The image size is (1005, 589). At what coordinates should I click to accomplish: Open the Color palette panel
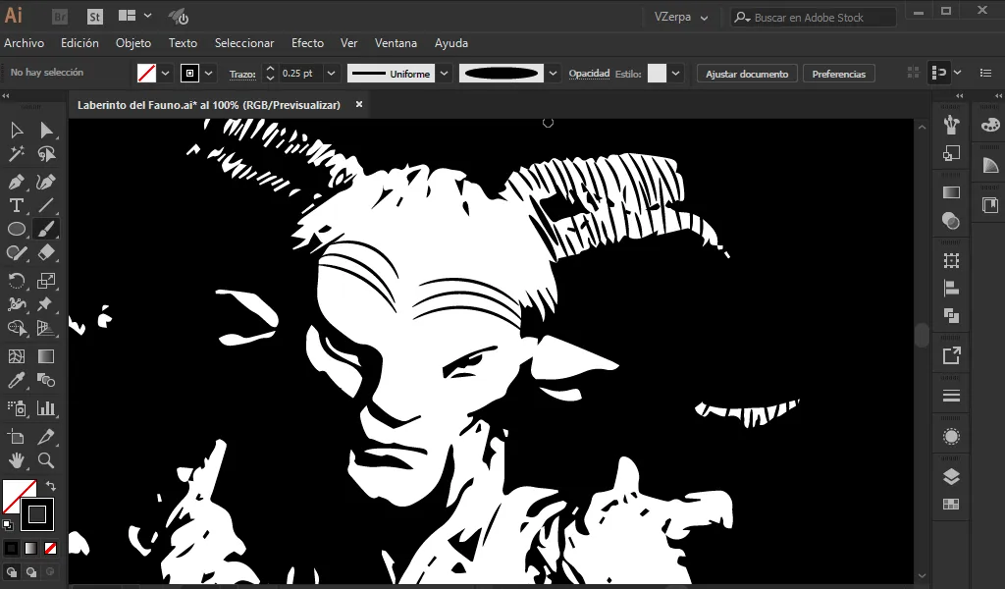(x=990, y=125)
